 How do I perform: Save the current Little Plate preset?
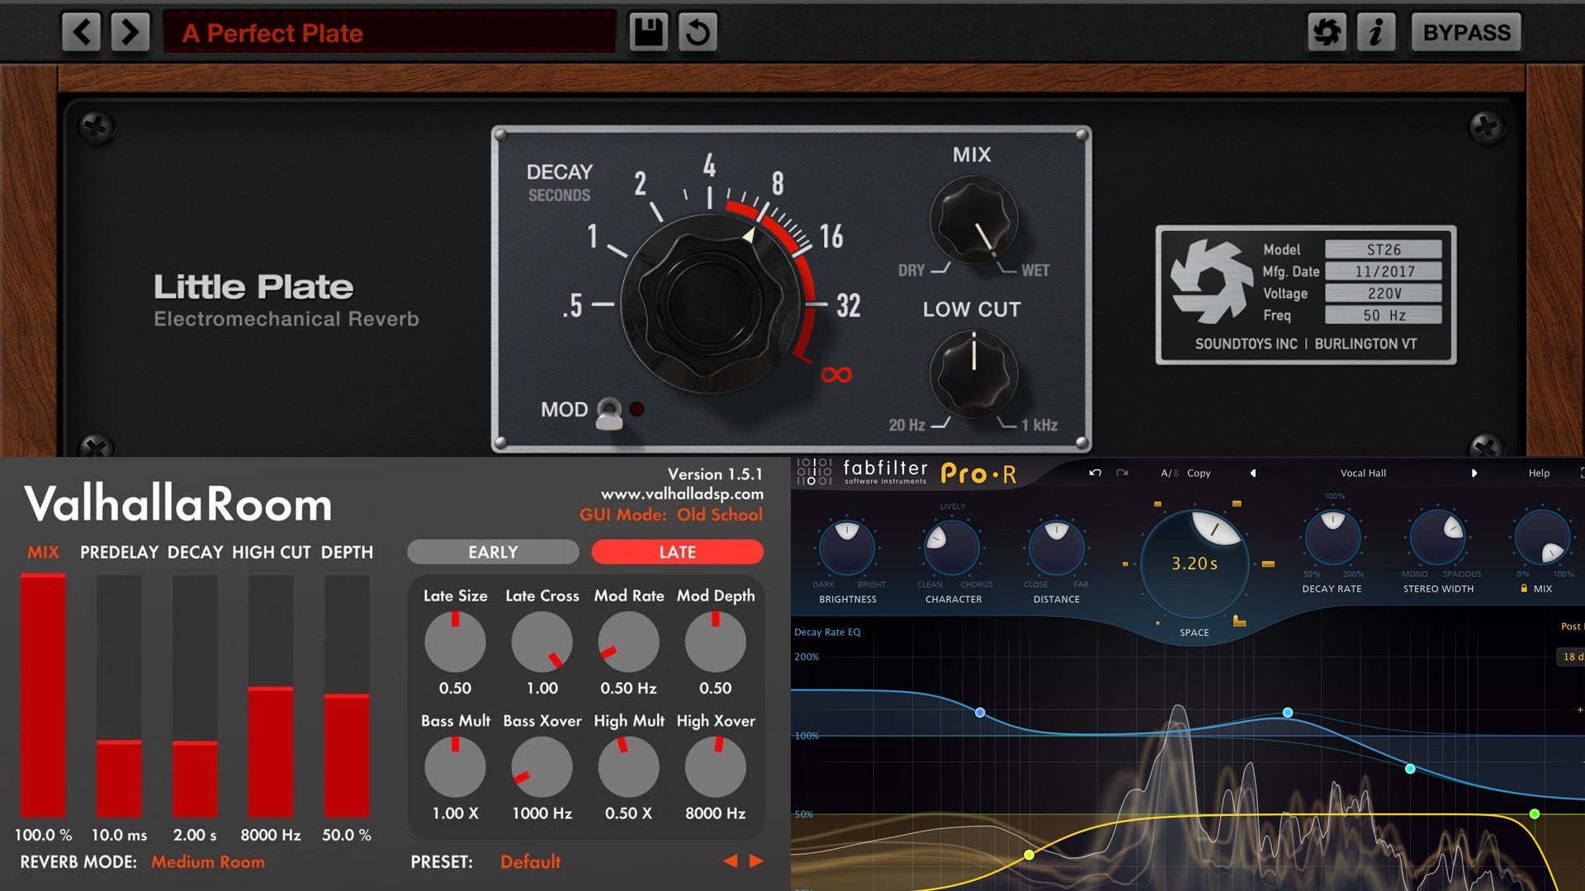point(649,31)
